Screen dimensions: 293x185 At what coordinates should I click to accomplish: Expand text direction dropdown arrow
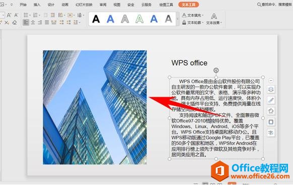click(x=64, y=15)
